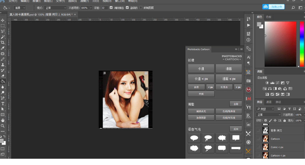
Task: Uncheck the 消除锯齿 anti-alias checkbox
Action: pyautogui.click(x=111, y=8)
